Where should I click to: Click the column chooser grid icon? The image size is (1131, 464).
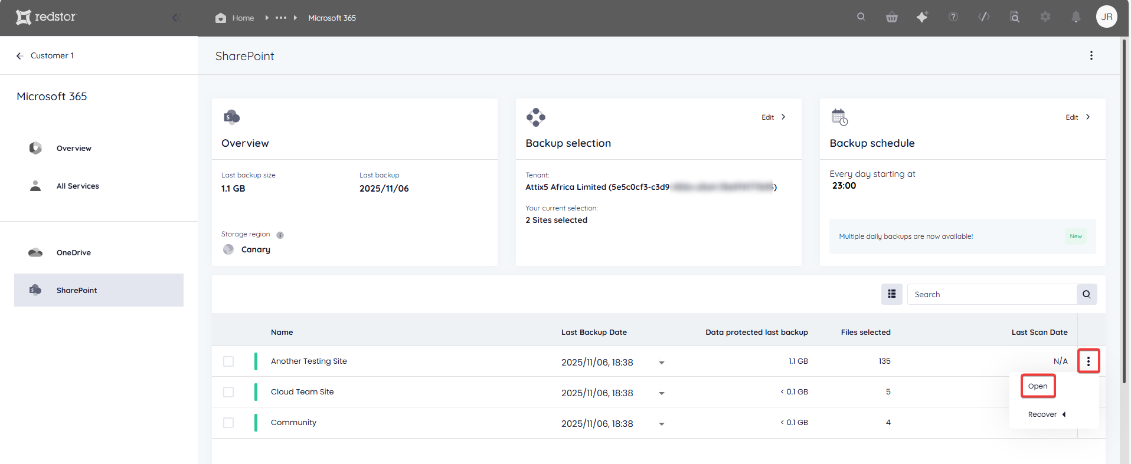click(x=892, y=294)
